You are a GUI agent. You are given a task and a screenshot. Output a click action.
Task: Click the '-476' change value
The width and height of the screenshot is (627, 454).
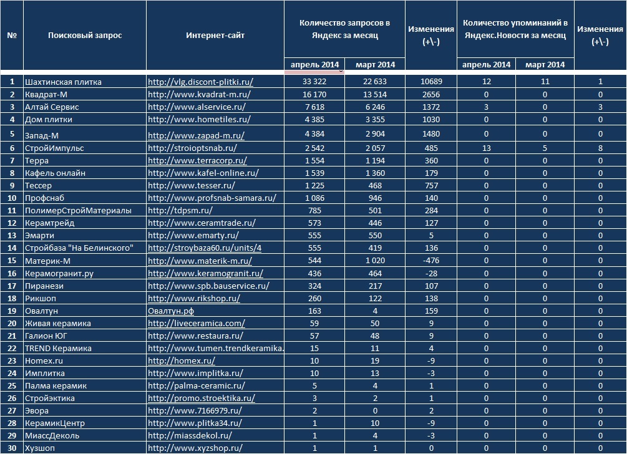(x=431, y=260)
